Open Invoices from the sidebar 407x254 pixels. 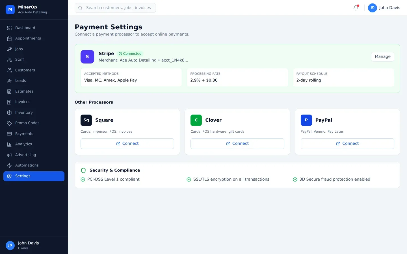pos(23,102)
